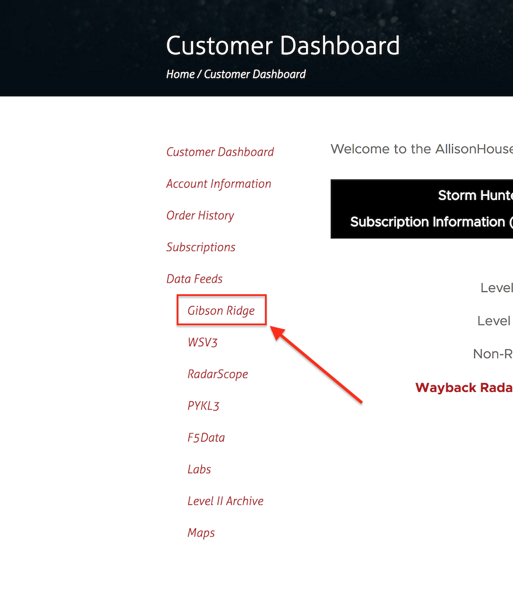Open the Maps link
The image size is (513, 599).
[x=201, y=533]
